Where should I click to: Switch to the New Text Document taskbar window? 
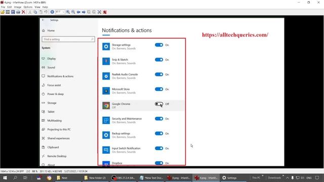(x=151, y=177)
